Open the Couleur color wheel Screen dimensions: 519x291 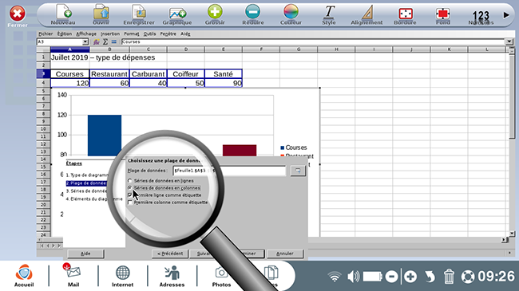pyautogui.click(x=291, y=15)
